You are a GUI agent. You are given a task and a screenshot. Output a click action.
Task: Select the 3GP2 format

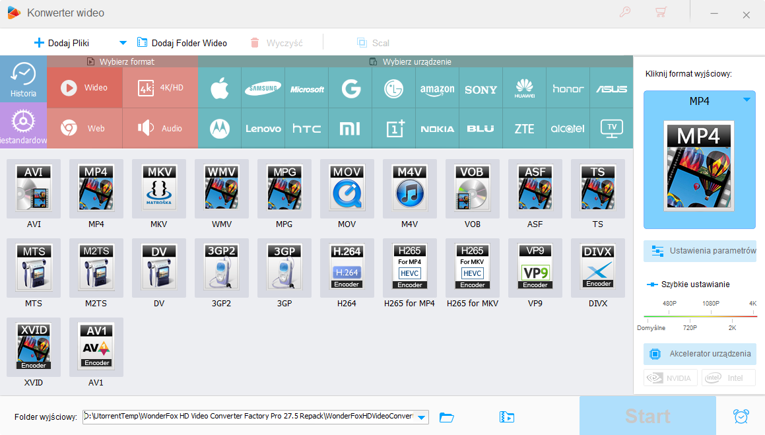222,268
